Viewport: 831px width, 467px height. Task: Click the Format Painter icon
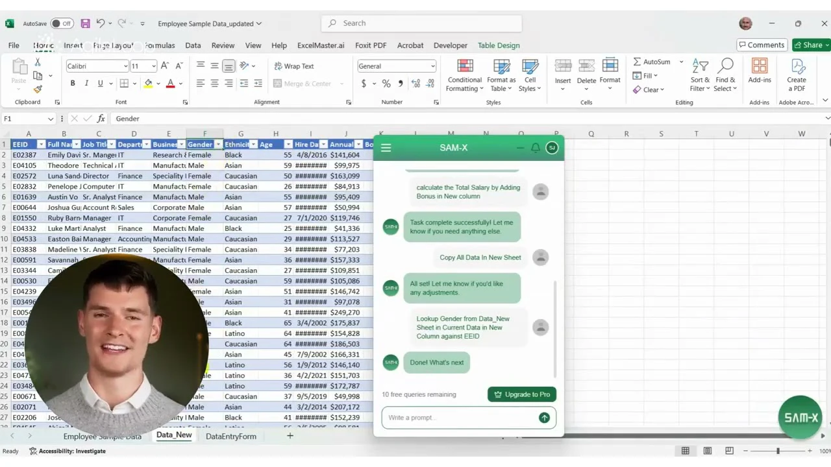38,90
